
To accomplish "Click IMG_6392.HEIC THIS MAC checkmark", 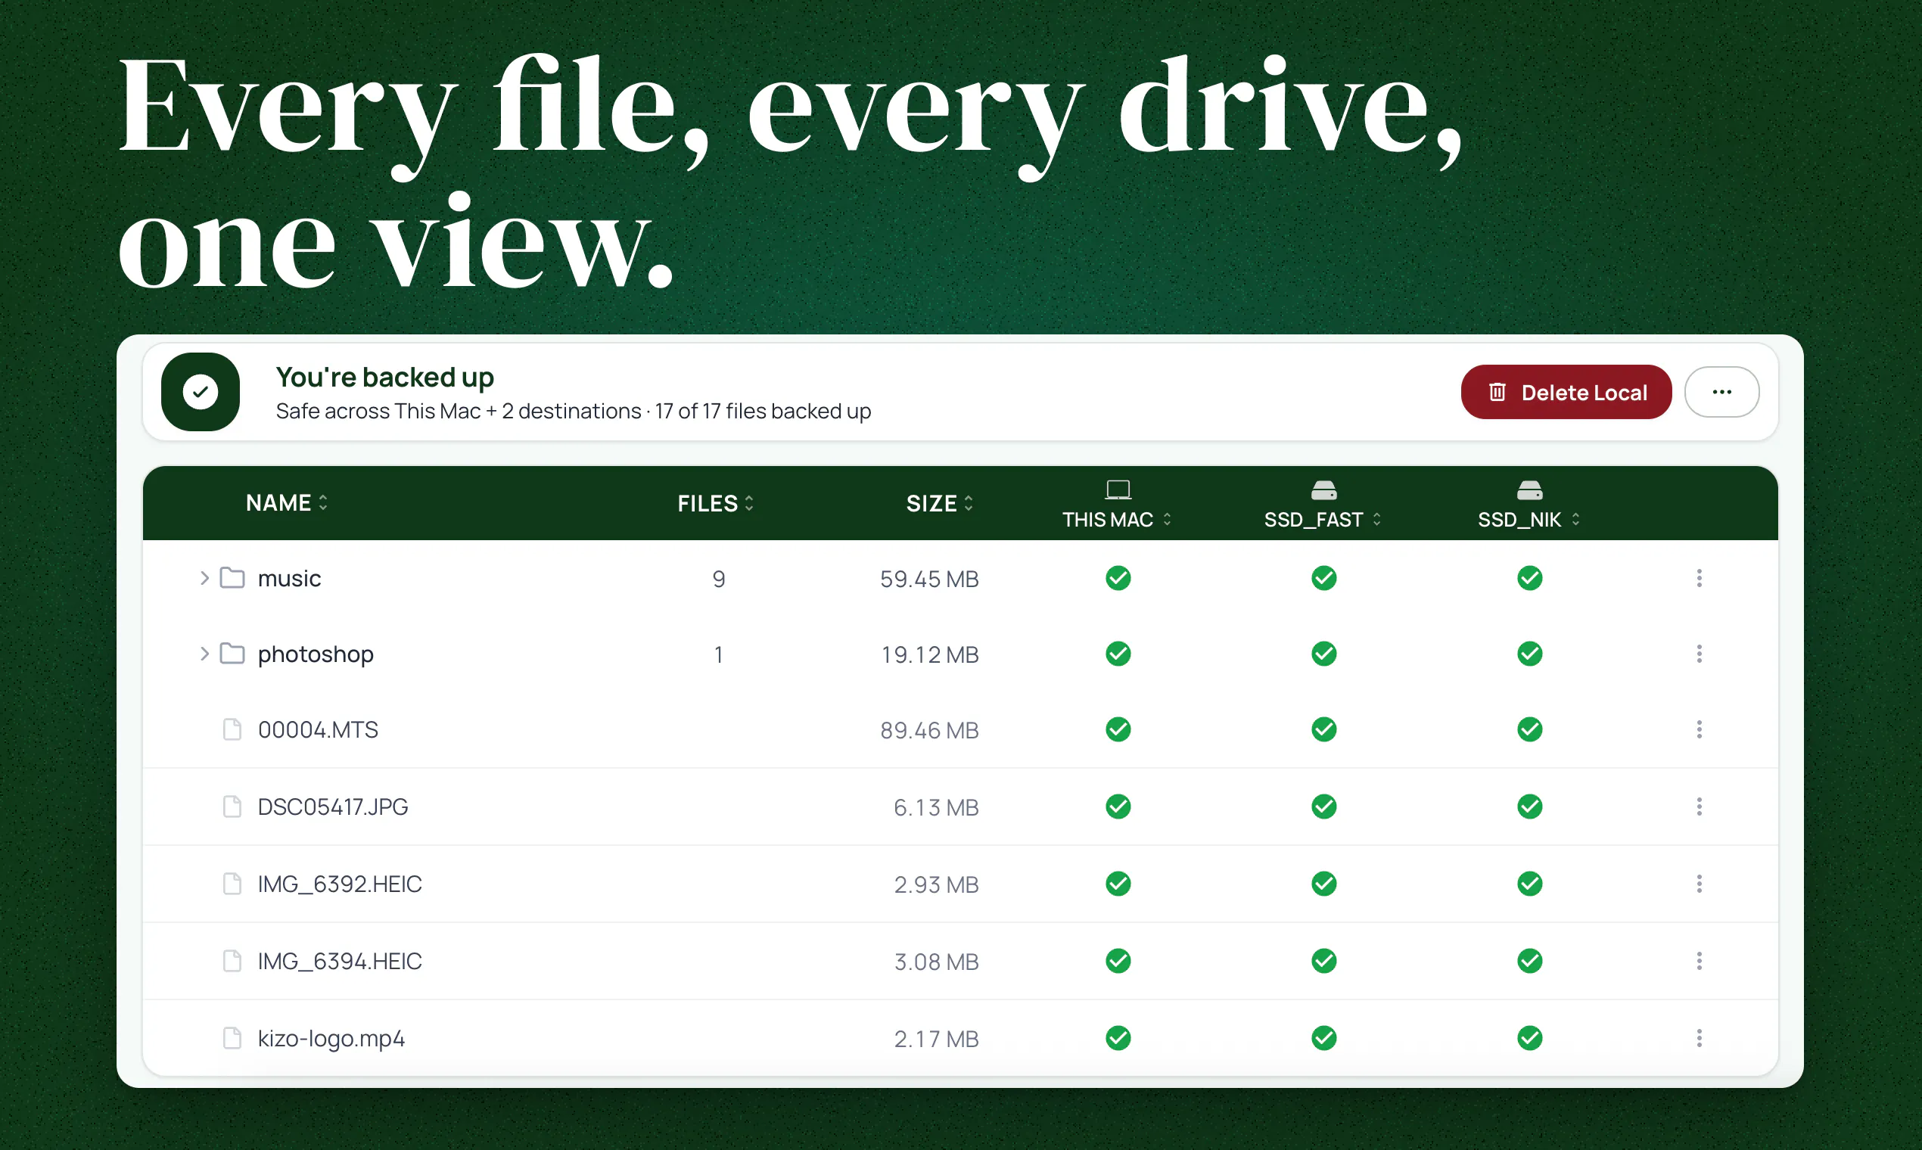I will [x=1118, y=884].
